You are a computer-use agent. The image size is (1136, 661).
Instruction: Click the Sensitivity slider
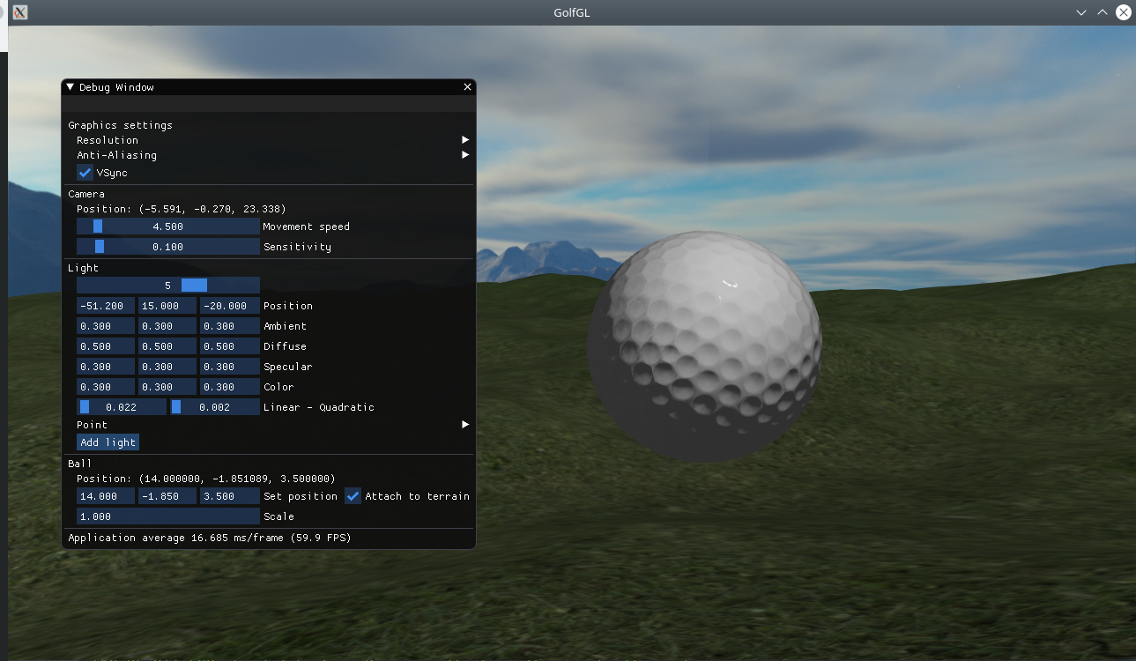(x=168, y=247)
